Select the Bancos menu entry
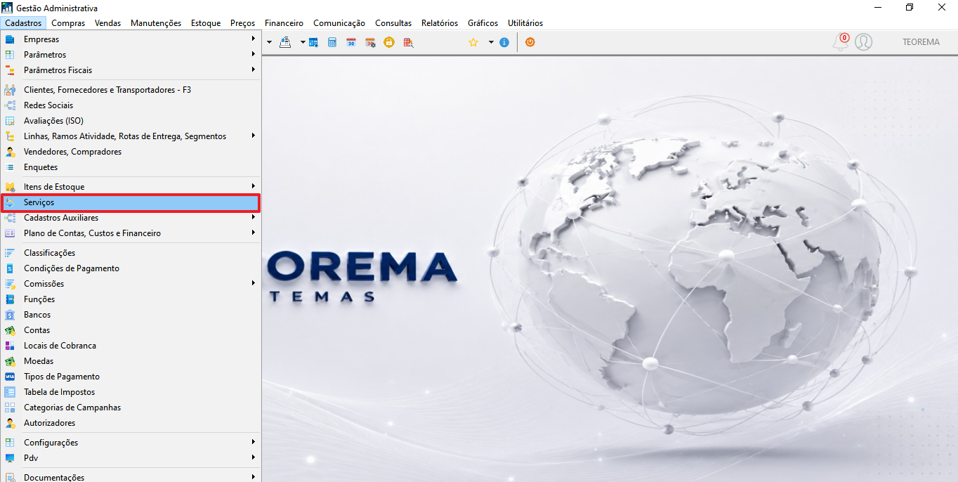The width and height of the screenshot is (958, 482). pos(131,315)
